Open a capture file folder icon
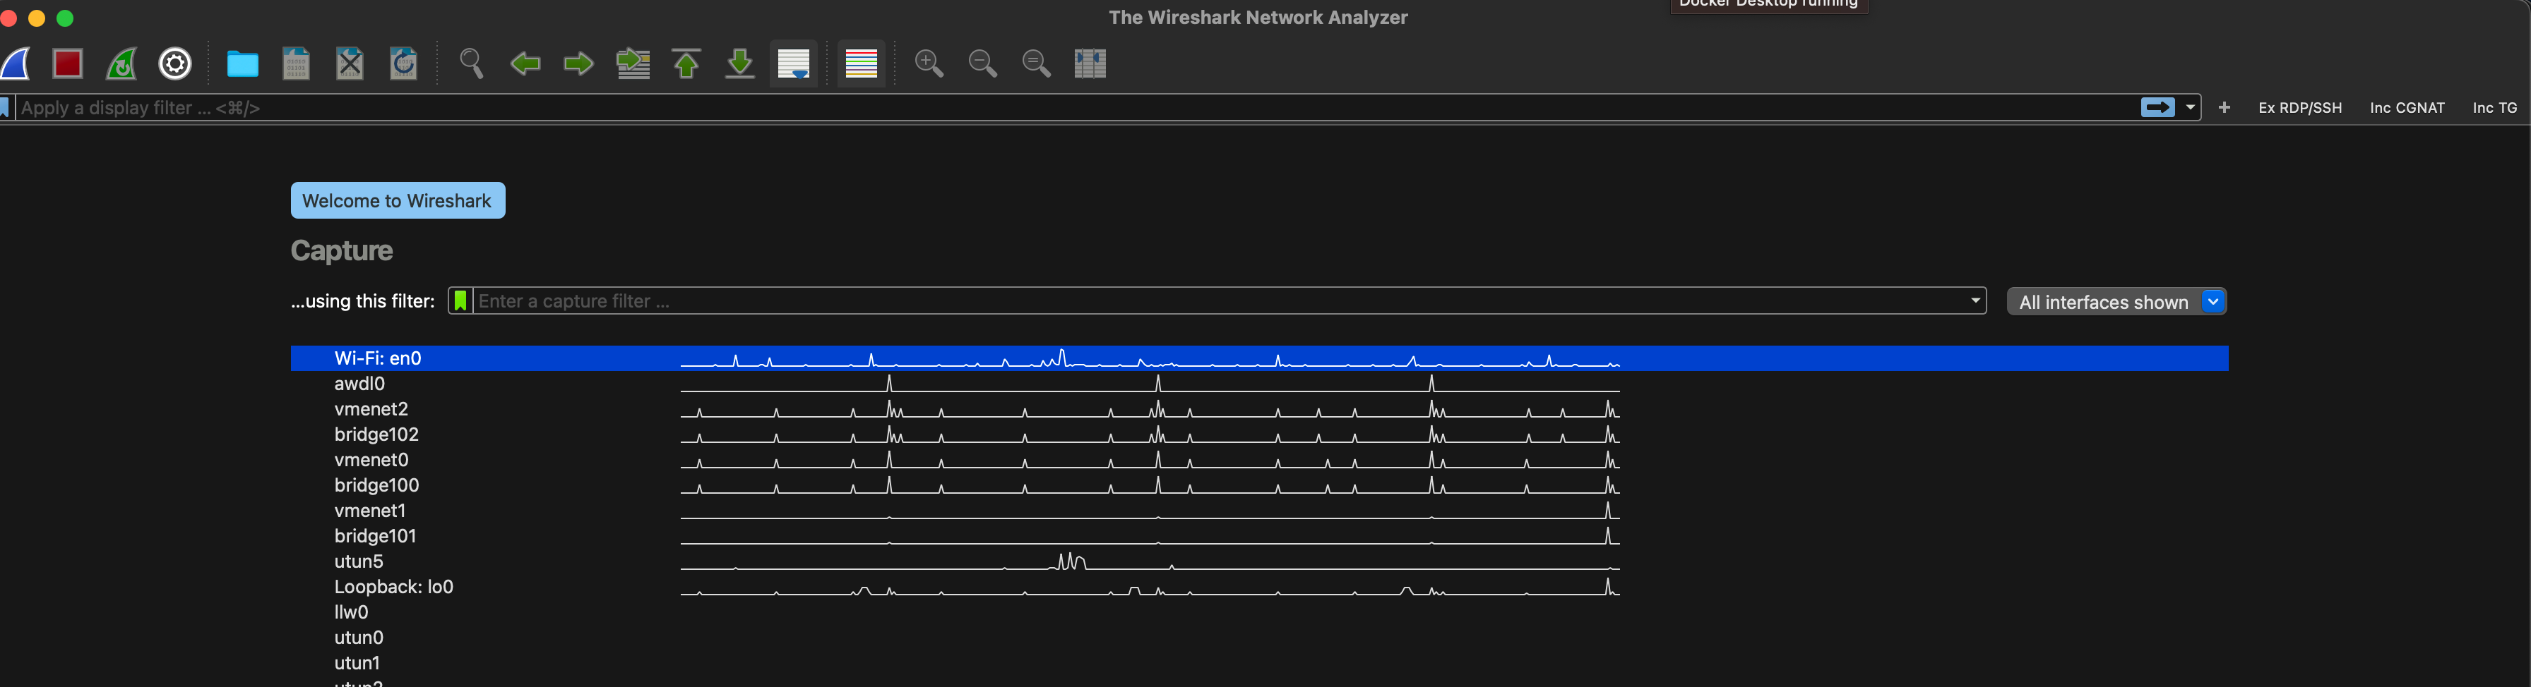Image resolution: width=2531 pixels, height=687 pixels. pyautogui.click(x=243, y=63)
